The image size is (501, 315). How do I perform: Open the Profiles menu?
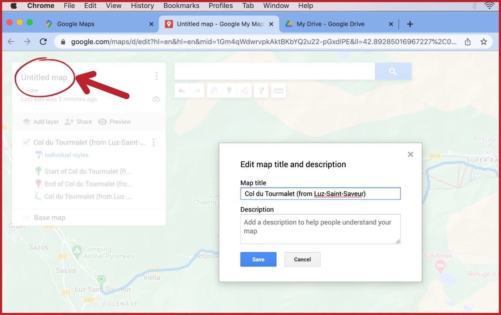tap(221, 5)
